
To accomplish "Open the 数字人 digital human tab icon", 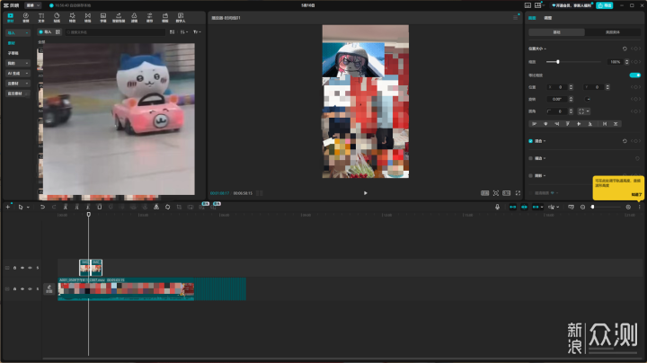I will pos(181,17).
